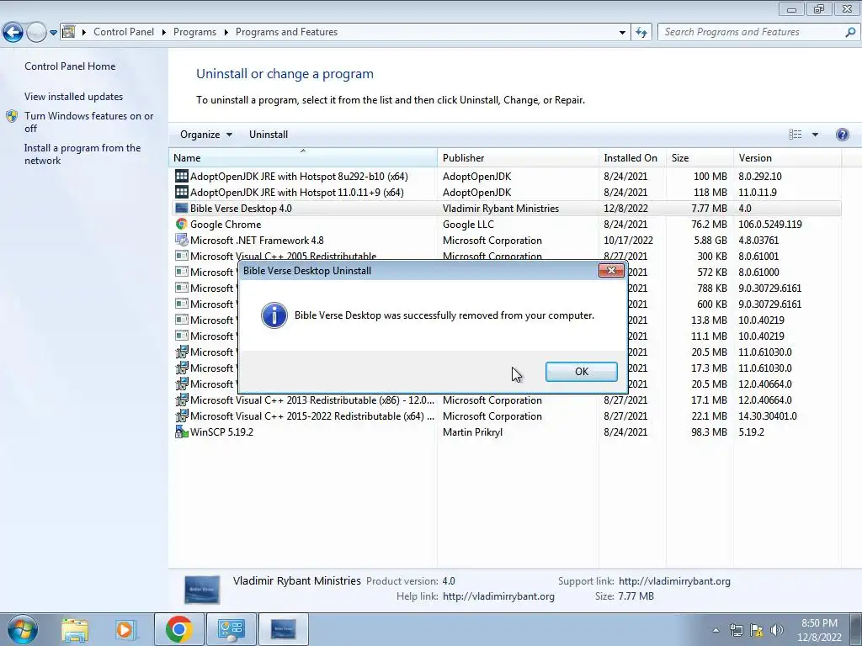This screenshot has width=862, height=646.
Task: Click the shield icon beside Windows features
Action: (12, 116)
